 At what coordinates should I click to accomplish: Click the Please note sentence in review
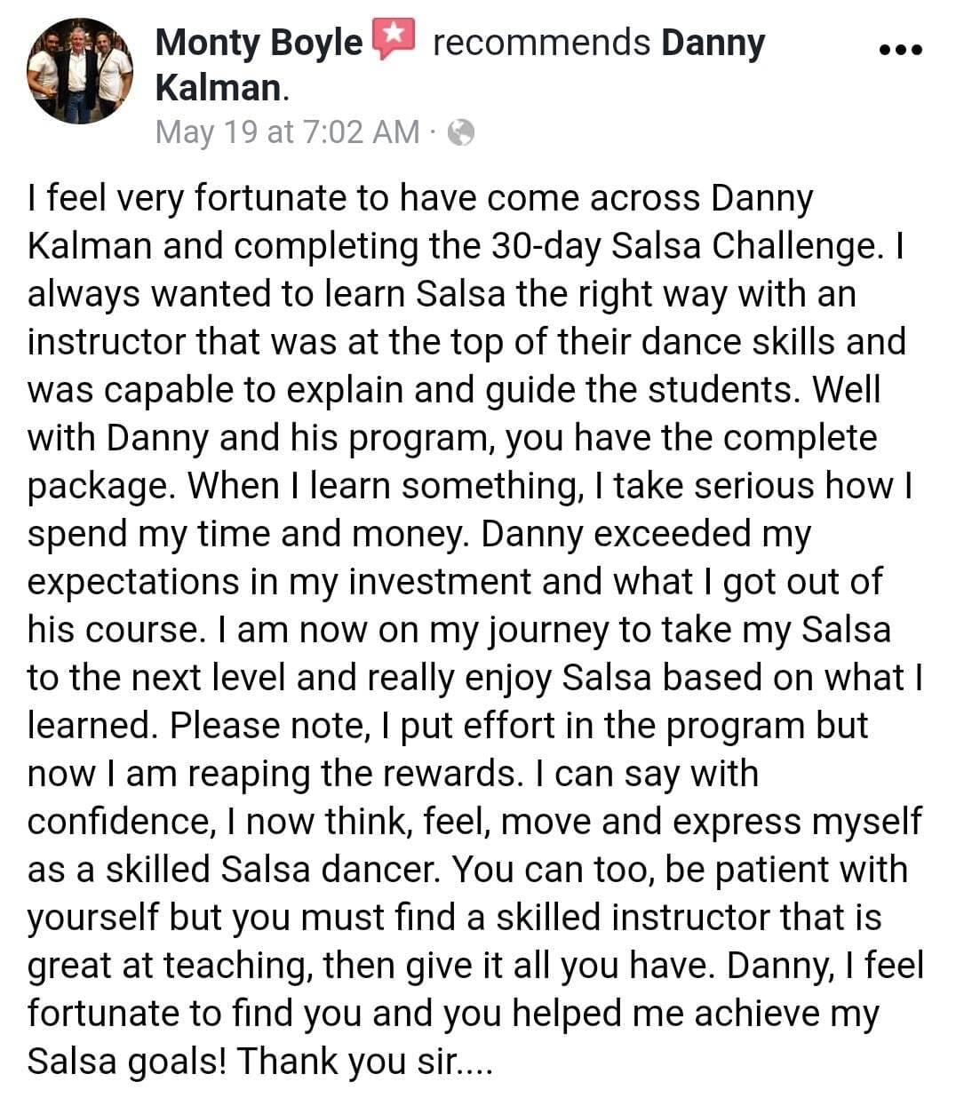448,750
